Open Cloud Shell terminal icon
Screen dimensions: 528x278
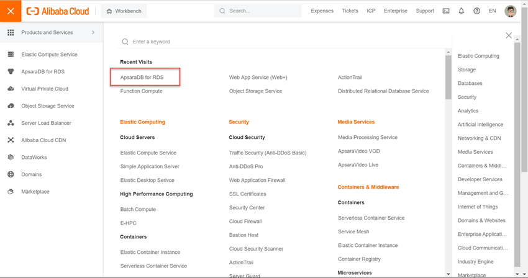(x=446, y=11)
